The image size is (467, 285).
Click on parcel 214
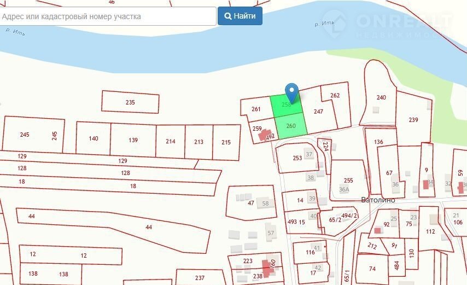point(171,142)
